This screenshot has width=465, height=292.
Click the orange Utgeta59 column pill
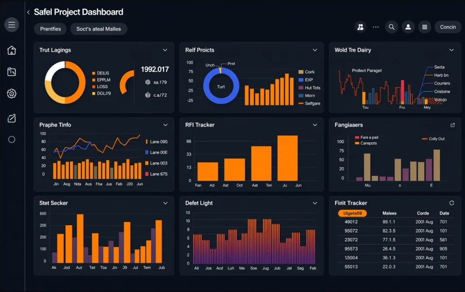tap(352, 213)
